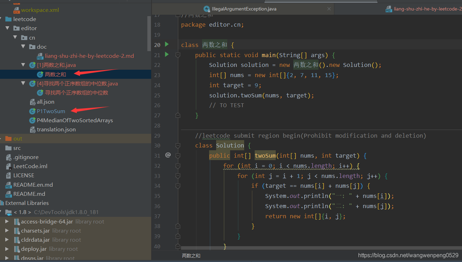Click the JDK 1.8 folder icon
The image size is (462, 262).
(8, 212)
